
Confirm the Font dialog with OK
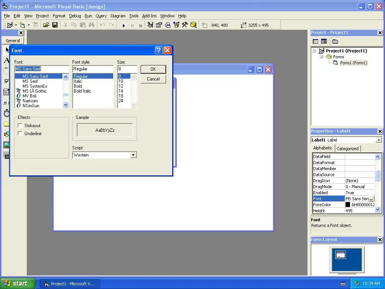tap(153, 69)
